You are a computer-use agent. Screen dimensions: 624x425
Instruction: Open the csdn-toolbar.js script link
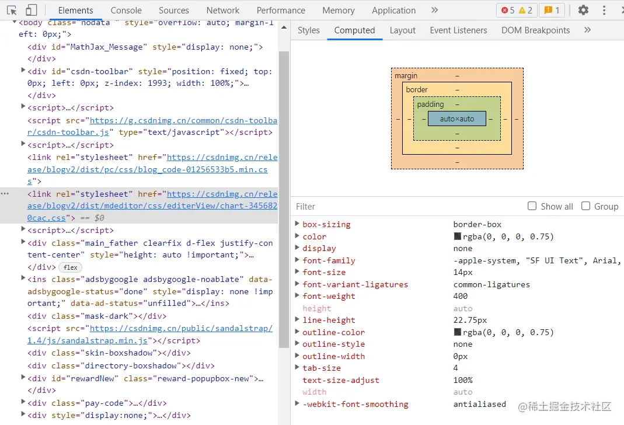152,126
